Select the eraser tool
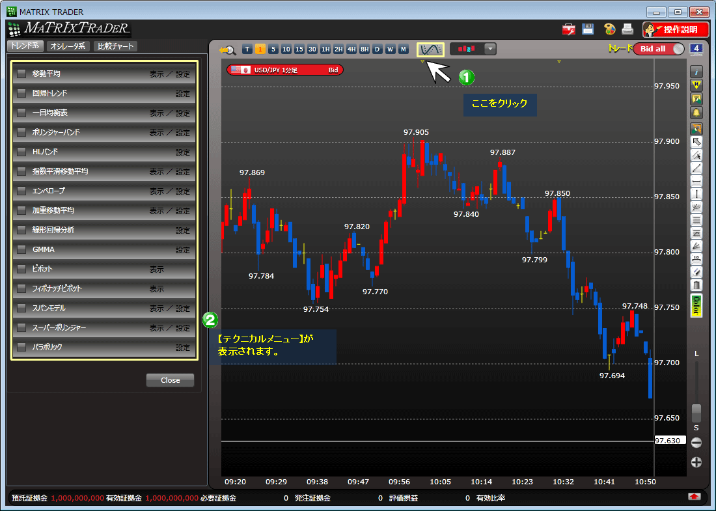Image resolution: width=716 pixels, height=511 pixels. (696, 273)
